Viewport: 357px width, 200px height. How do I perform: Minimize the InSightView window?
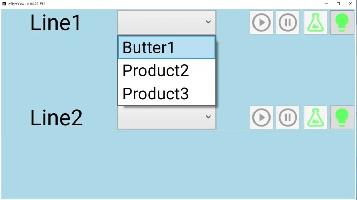[326, 3]
